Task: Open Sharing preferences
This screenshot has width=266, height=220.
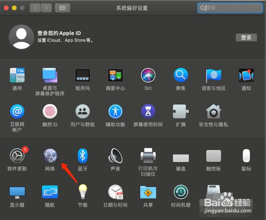Action: [x=148, y=192]
